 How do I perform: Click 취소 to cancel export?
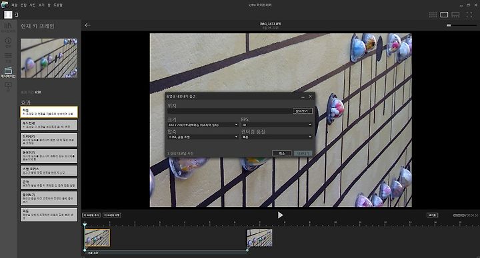coord(281,154)
